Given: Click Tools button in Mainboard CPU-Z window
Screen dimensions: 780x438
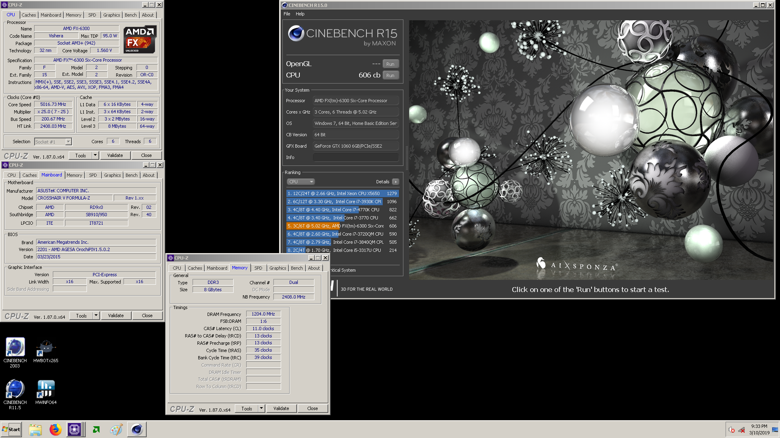Looking at the screenshot, I should click(82, 316).
